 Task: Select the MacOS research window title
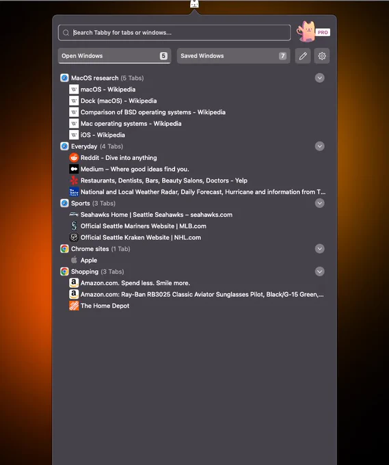coord(94,78)
